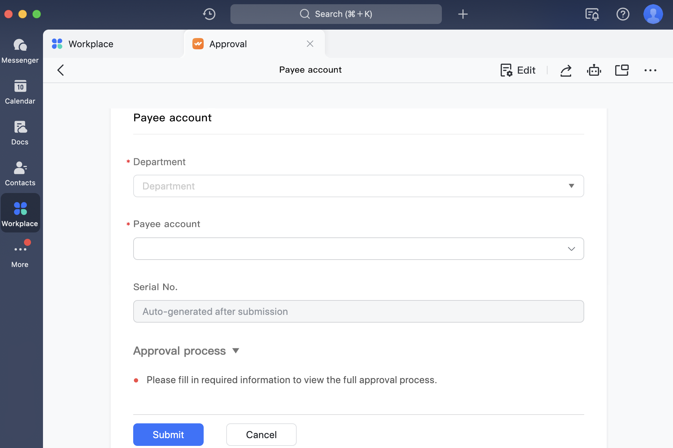Switch to the Approval tab

pyautogui.click(x=228, y=44)
